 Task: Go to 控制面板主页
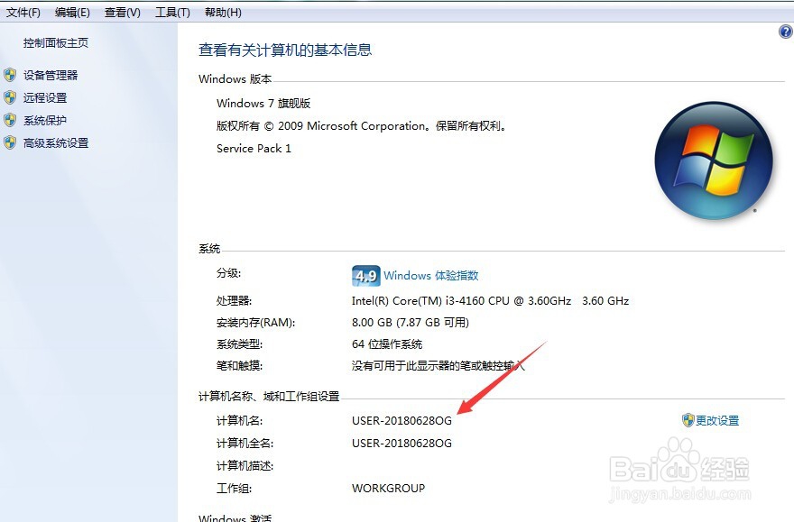click(56, 43)
